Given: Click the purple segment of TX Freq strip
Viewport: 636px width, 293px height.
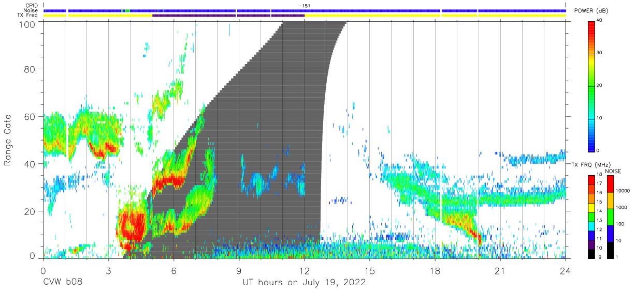Looking at the screenshot, I should click(228, 16).
